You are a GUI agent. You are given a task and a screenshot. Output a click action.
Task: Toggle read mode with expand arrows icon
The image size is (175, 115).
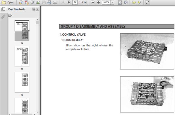coord(148,2)
